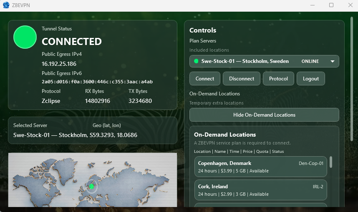Click the Disconnect button
Viewport: 358px width, 212px height.
tap(242, 79)
